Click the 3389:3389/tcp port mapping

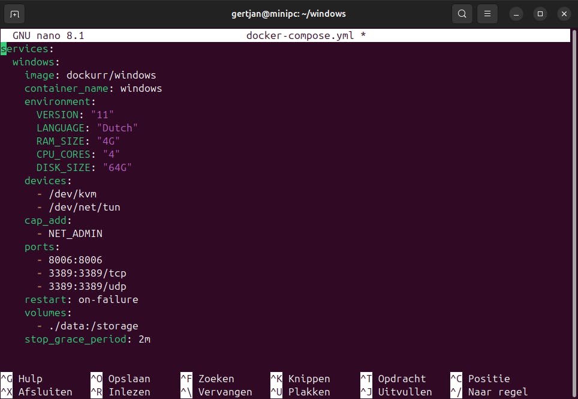(x=88, y=273)
